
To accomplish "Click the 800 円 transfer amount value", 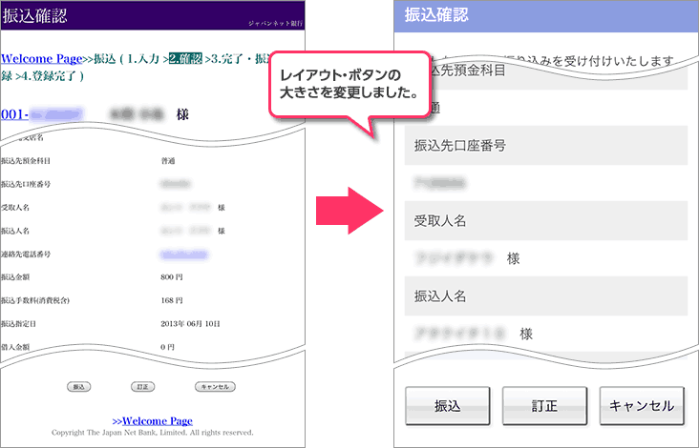I will point(172,277).
